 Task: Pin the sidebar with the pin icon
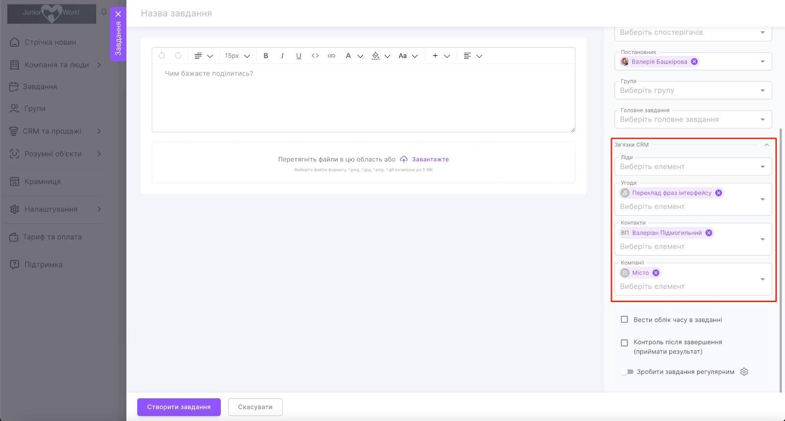(104, 12)
